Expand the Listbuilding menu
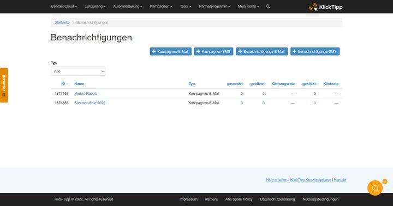Image resolution: width=393 pixels, height=206 pixels. pyautogui.click(x=95, y=6)
